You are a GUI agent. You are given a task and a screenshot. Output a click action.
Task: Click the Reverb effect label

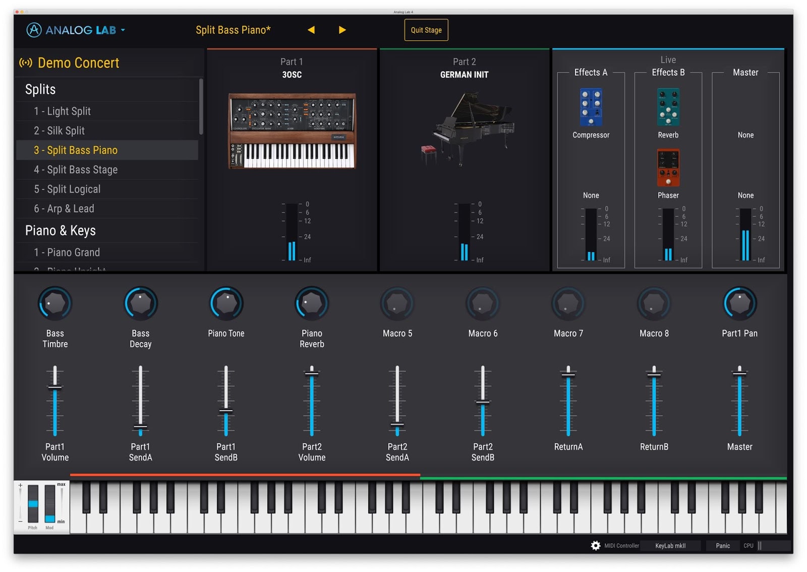click(668, 135)
